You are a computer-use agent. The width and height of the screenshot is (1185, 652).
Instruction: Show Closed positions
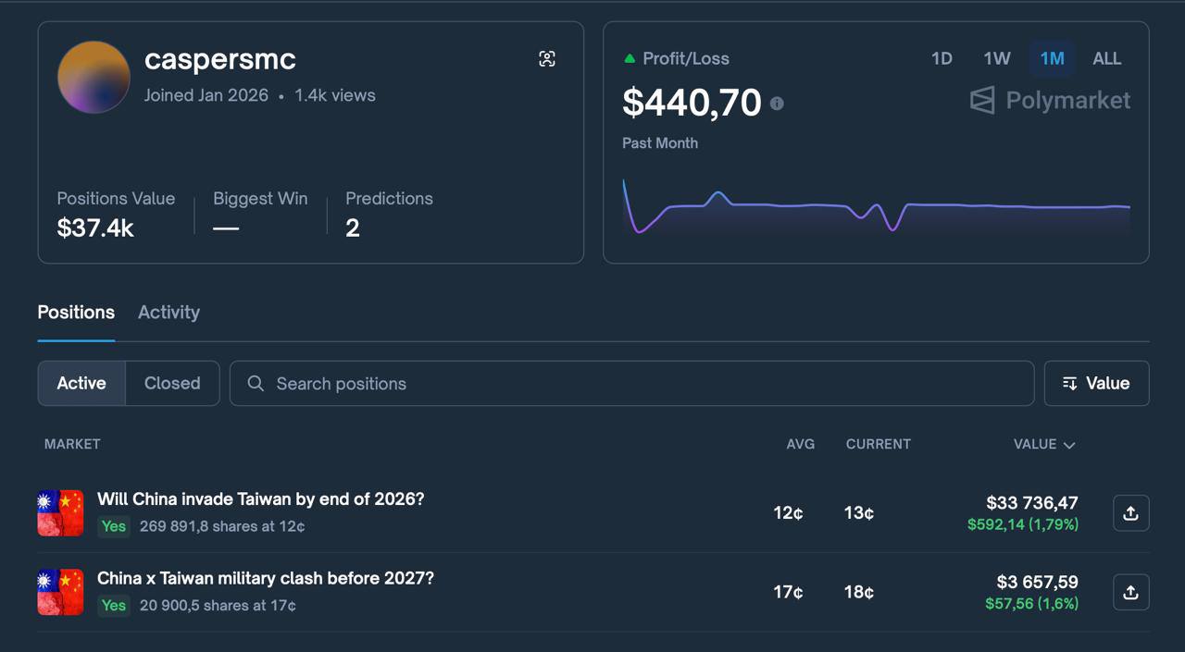[172, 383]
